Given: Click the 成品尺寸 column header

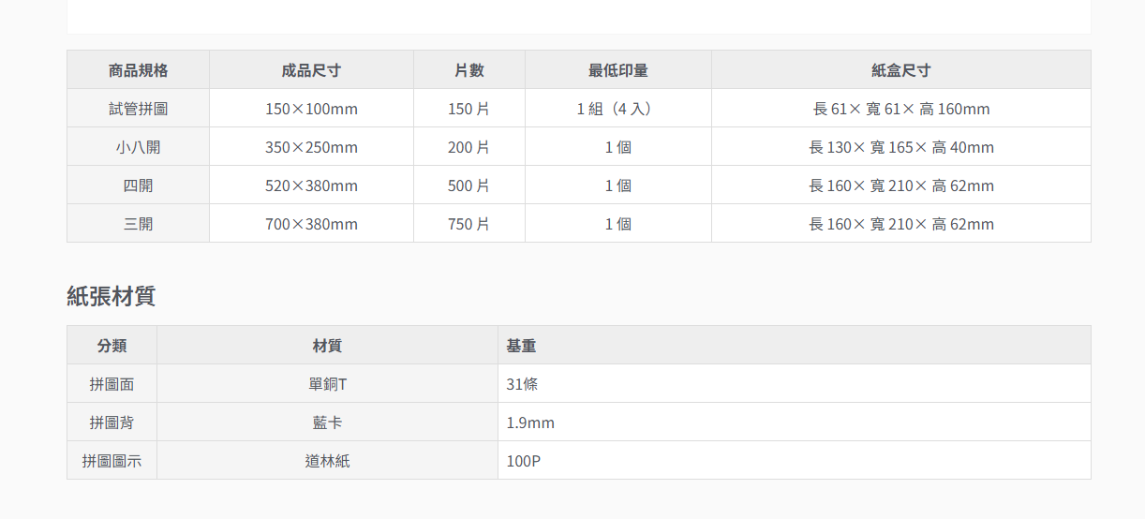Looking at the screenshot, I should point(311,70).
